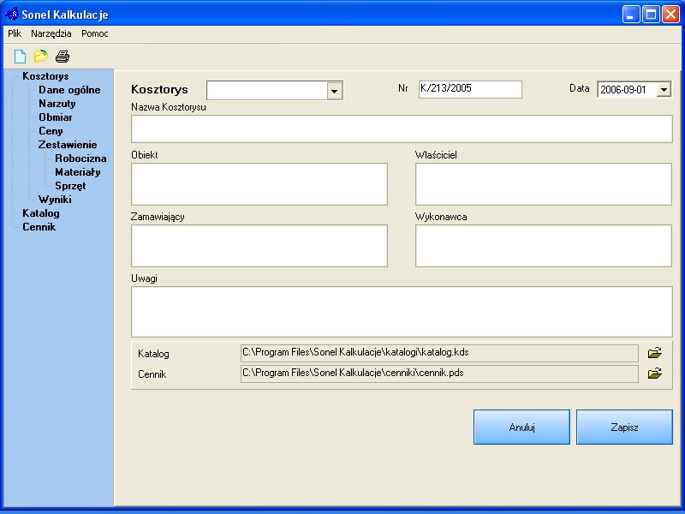Select Cennik in the sidebar tree
685x514 pixels.
click(x=39, y=227)
